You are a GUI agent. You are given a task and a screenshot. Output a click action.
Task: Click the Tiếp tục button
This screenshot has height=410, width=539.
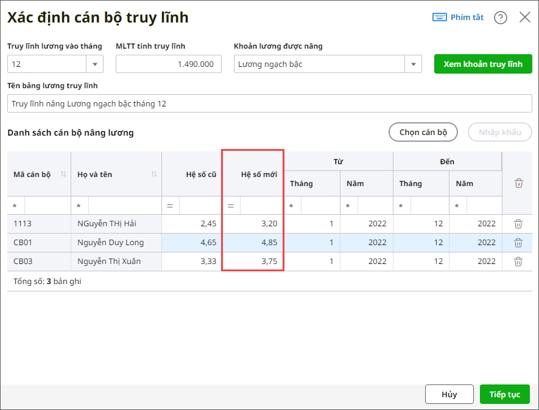(505, 394)
